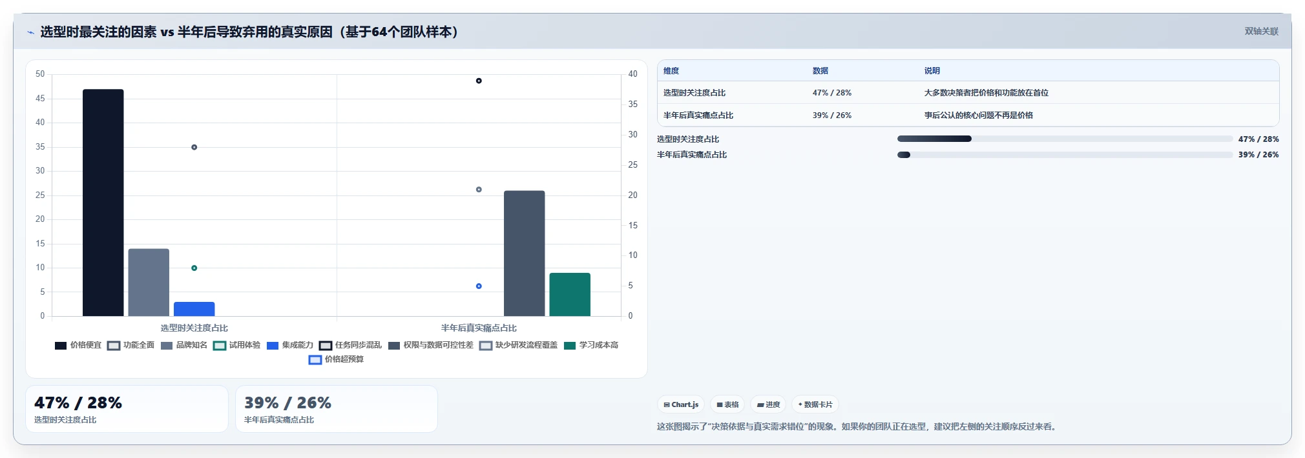The width and height of the screenshot is (1305, 458).
Task: Select table row cell 选型时关注度占比
Action: (x=694, y=93)
